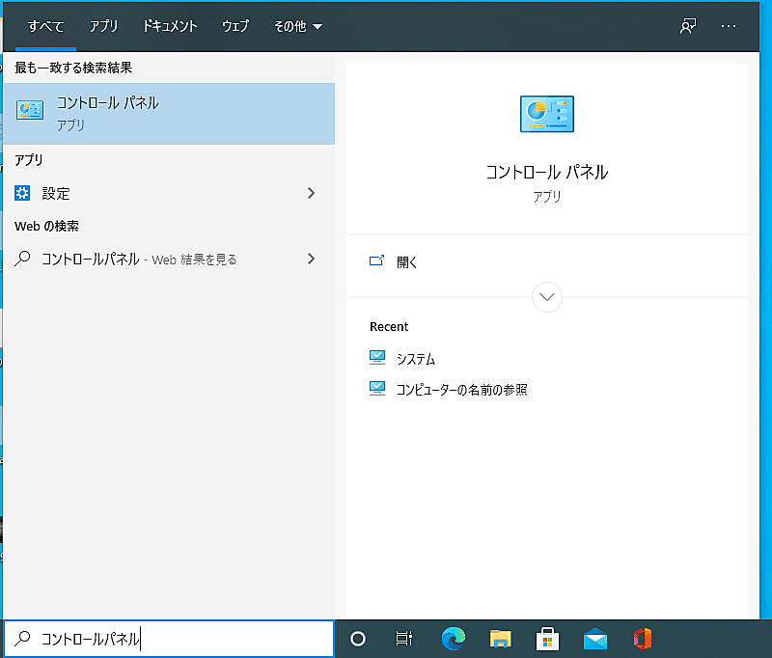This screenshot has height=658, width=772.
Task: Open Task View on the taskbar
Action: [404, 638]
